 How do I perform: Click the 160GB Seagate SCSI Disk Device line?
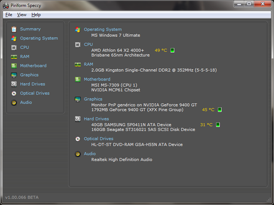pyautogui.click(x=143, y=130)
